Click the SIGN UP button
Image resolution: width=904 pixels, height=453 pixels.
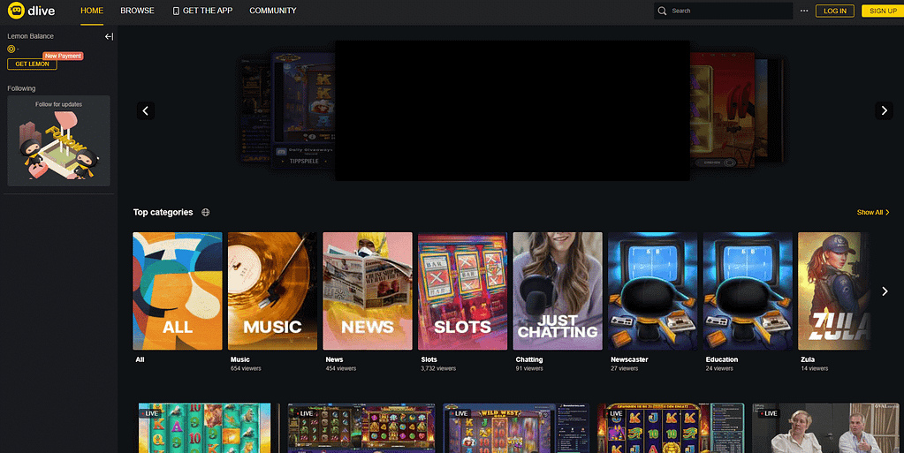click(883, 11)
